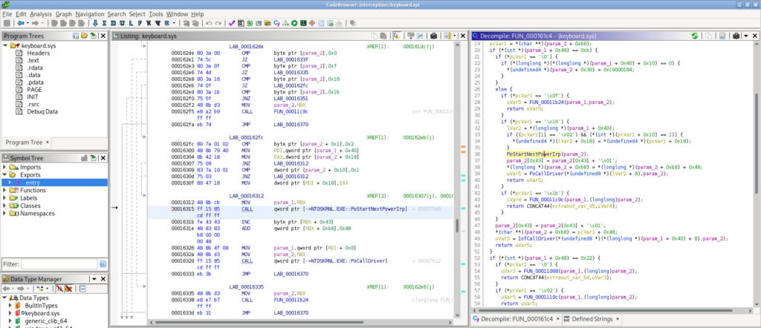Image resolution: width=761 pixels, height=328 pixels.
Task: Open the Data Type Manager menu dropdown arrow
Action: tap(94, 279)
